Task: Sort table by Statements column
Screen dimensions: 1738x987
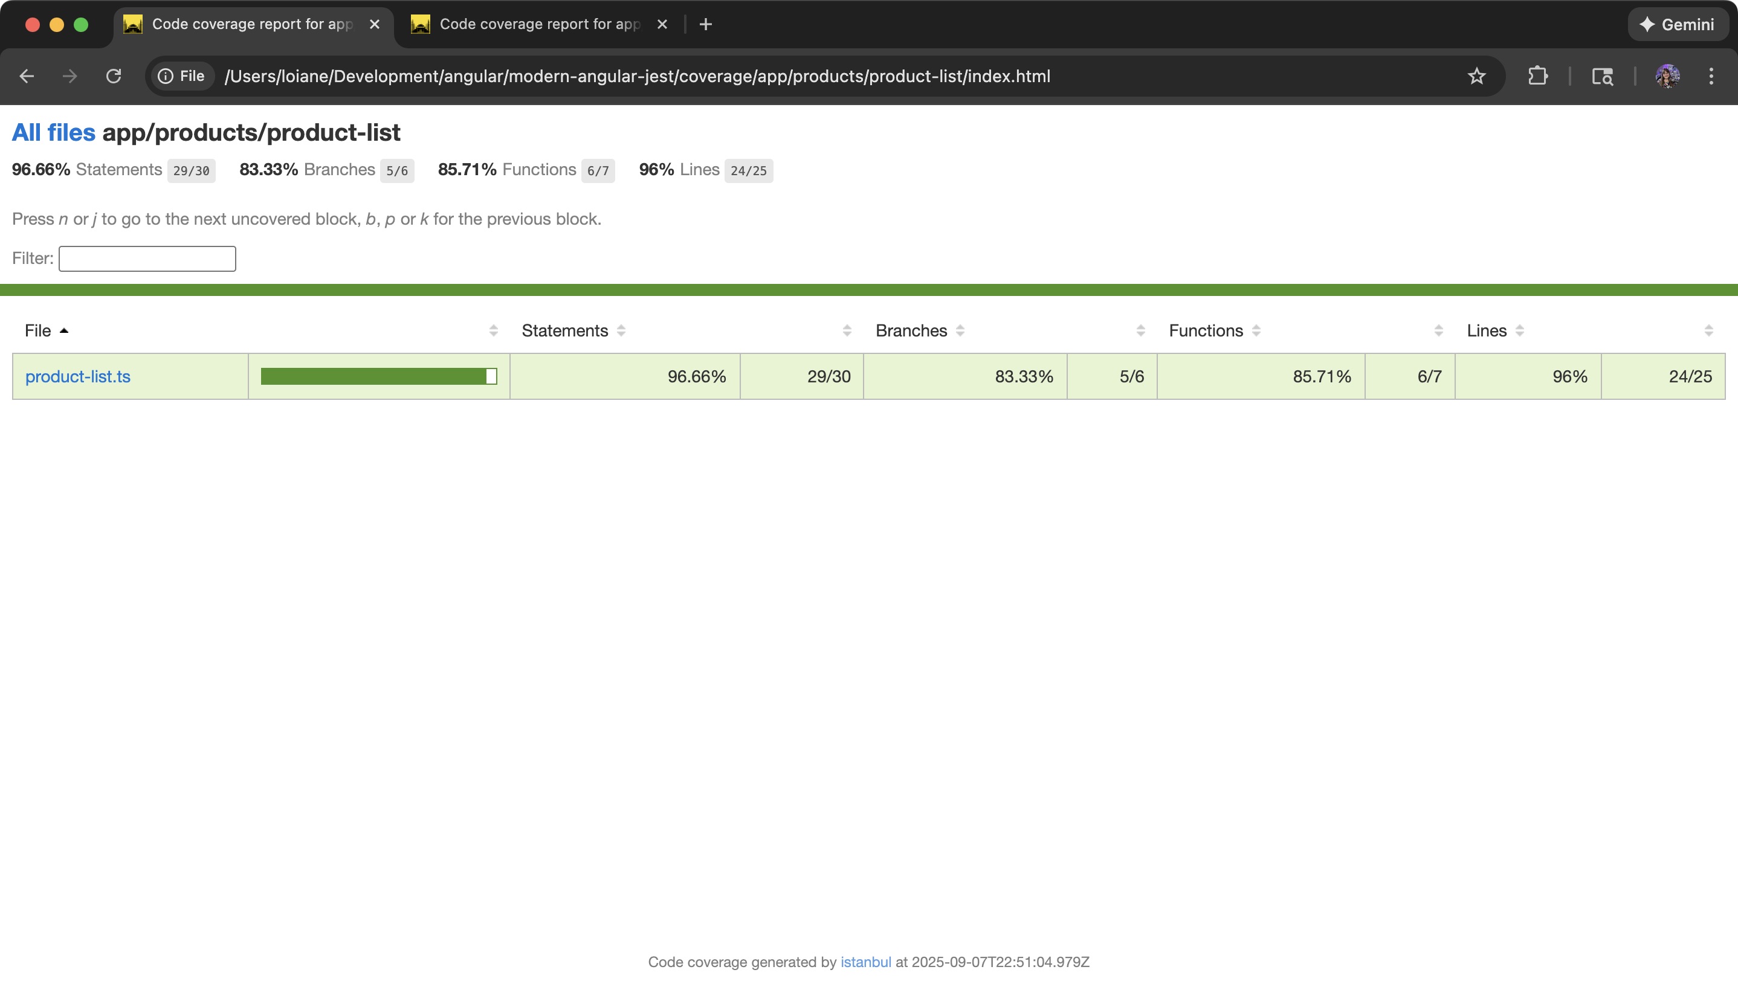Action: (565, 331)
